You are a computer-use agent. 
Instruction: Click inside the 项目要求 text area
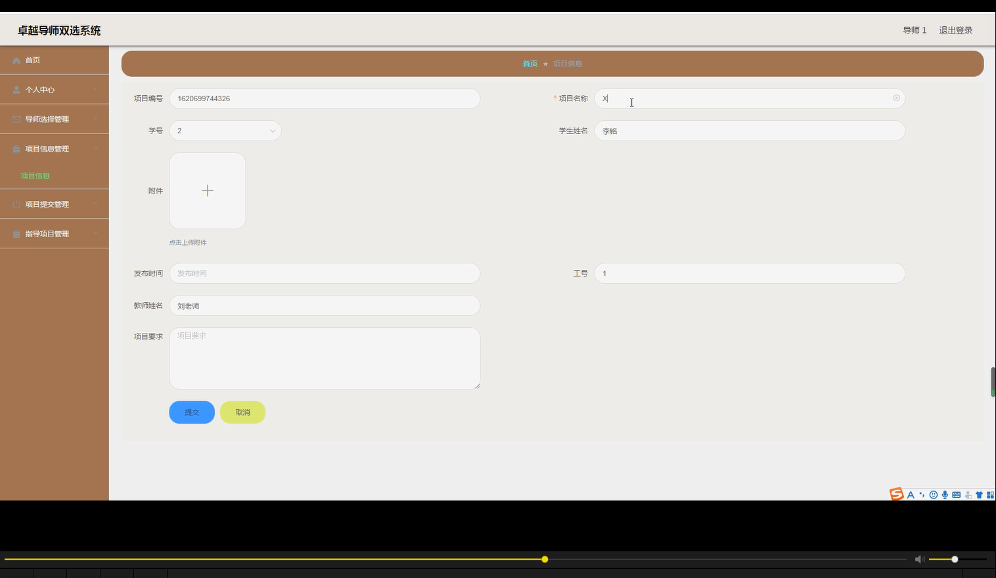pos(325,358)
